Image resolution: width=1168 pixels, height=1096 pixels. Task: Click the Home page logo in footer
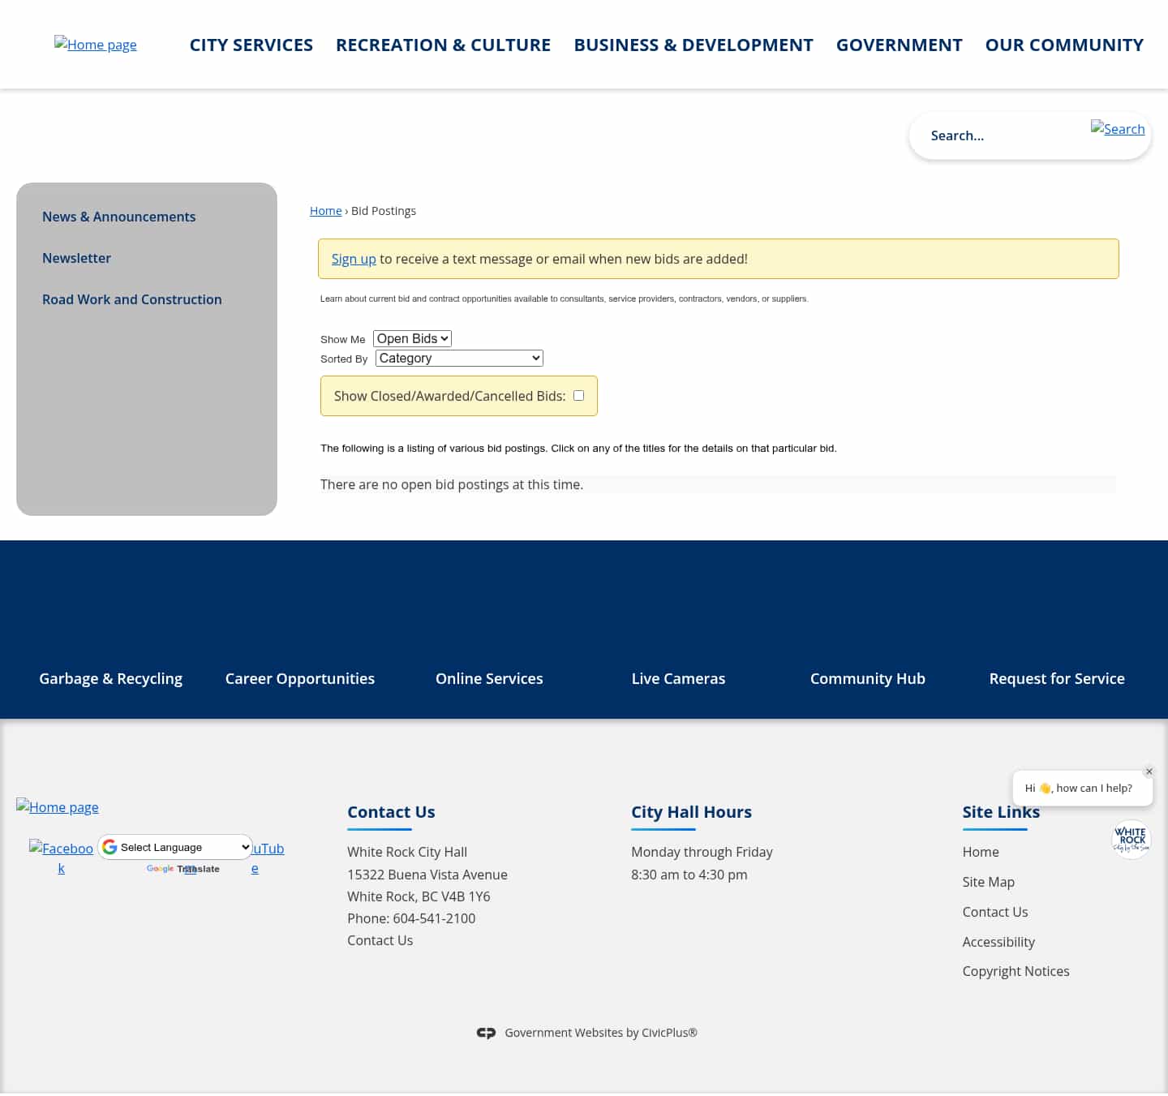coord(57,807)
